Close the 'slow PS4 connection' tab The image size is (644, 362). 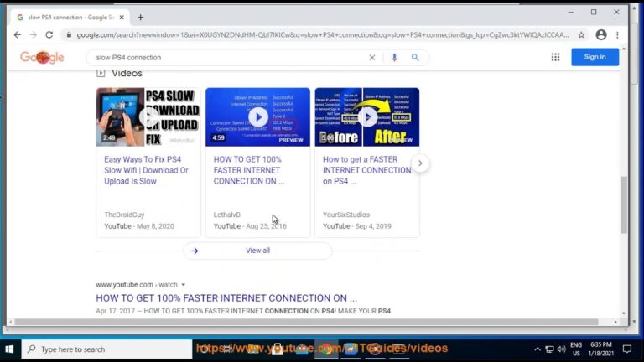click(122, 18)
